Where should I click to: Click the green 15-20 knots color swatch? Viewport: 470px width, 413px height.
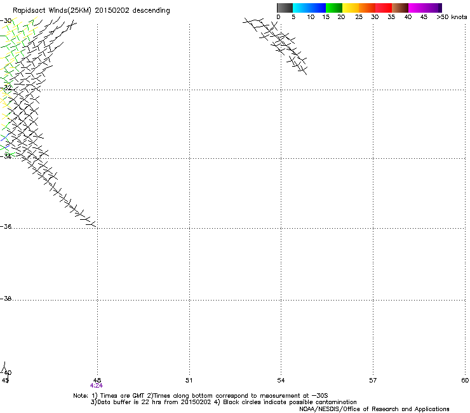tap(334, 8)
